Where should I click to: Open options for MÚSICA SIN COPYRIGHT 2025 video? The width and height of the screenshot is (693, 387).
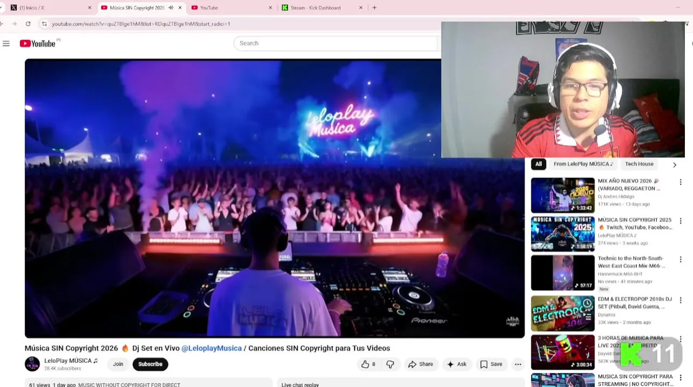681,221
